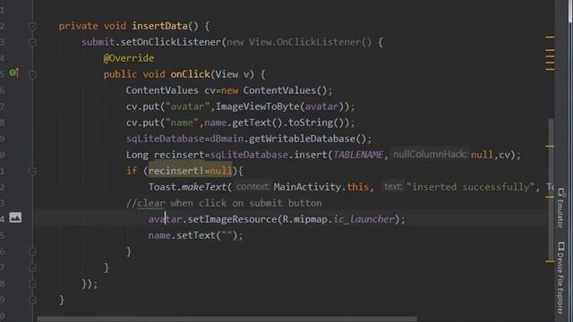The width and height of the screenshot is (573, 322).
Task: Click fold end marker of the if block
Action: [32, 251]
